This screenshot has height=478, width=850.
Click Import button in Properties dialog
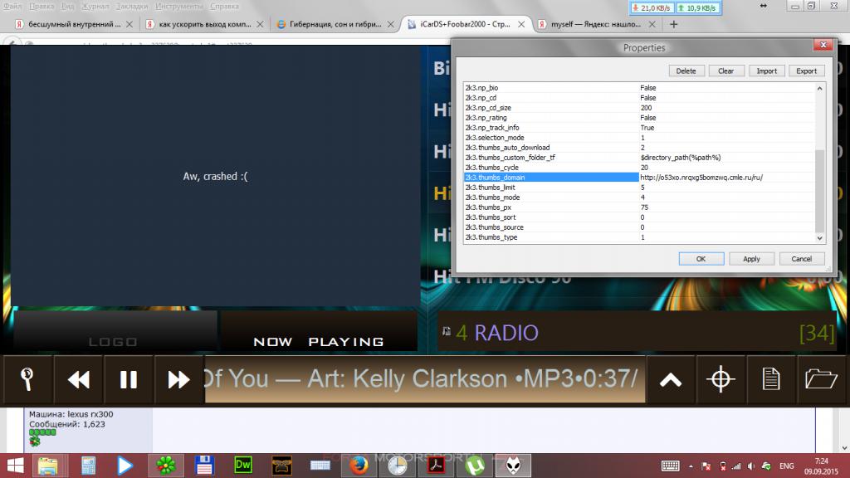tap(766, 71)
